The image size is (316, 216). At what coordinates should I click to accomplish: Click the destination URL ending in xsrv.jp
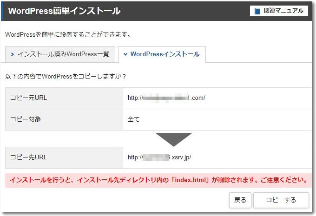coord(159,157)
